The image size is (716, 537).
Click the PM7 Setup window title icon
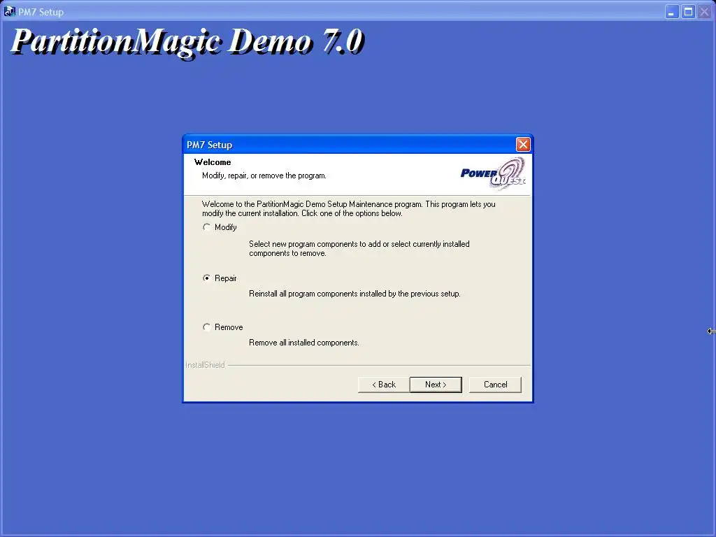point(9,11)
